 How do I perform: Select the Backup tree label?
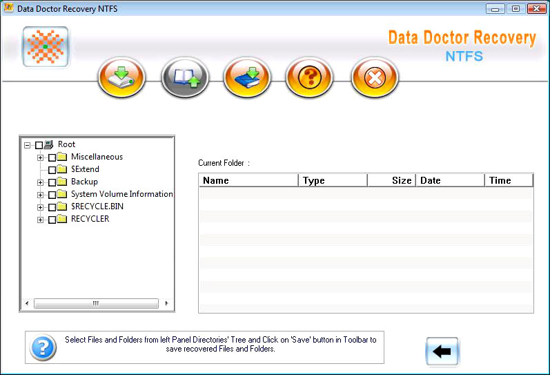(84, 182)
